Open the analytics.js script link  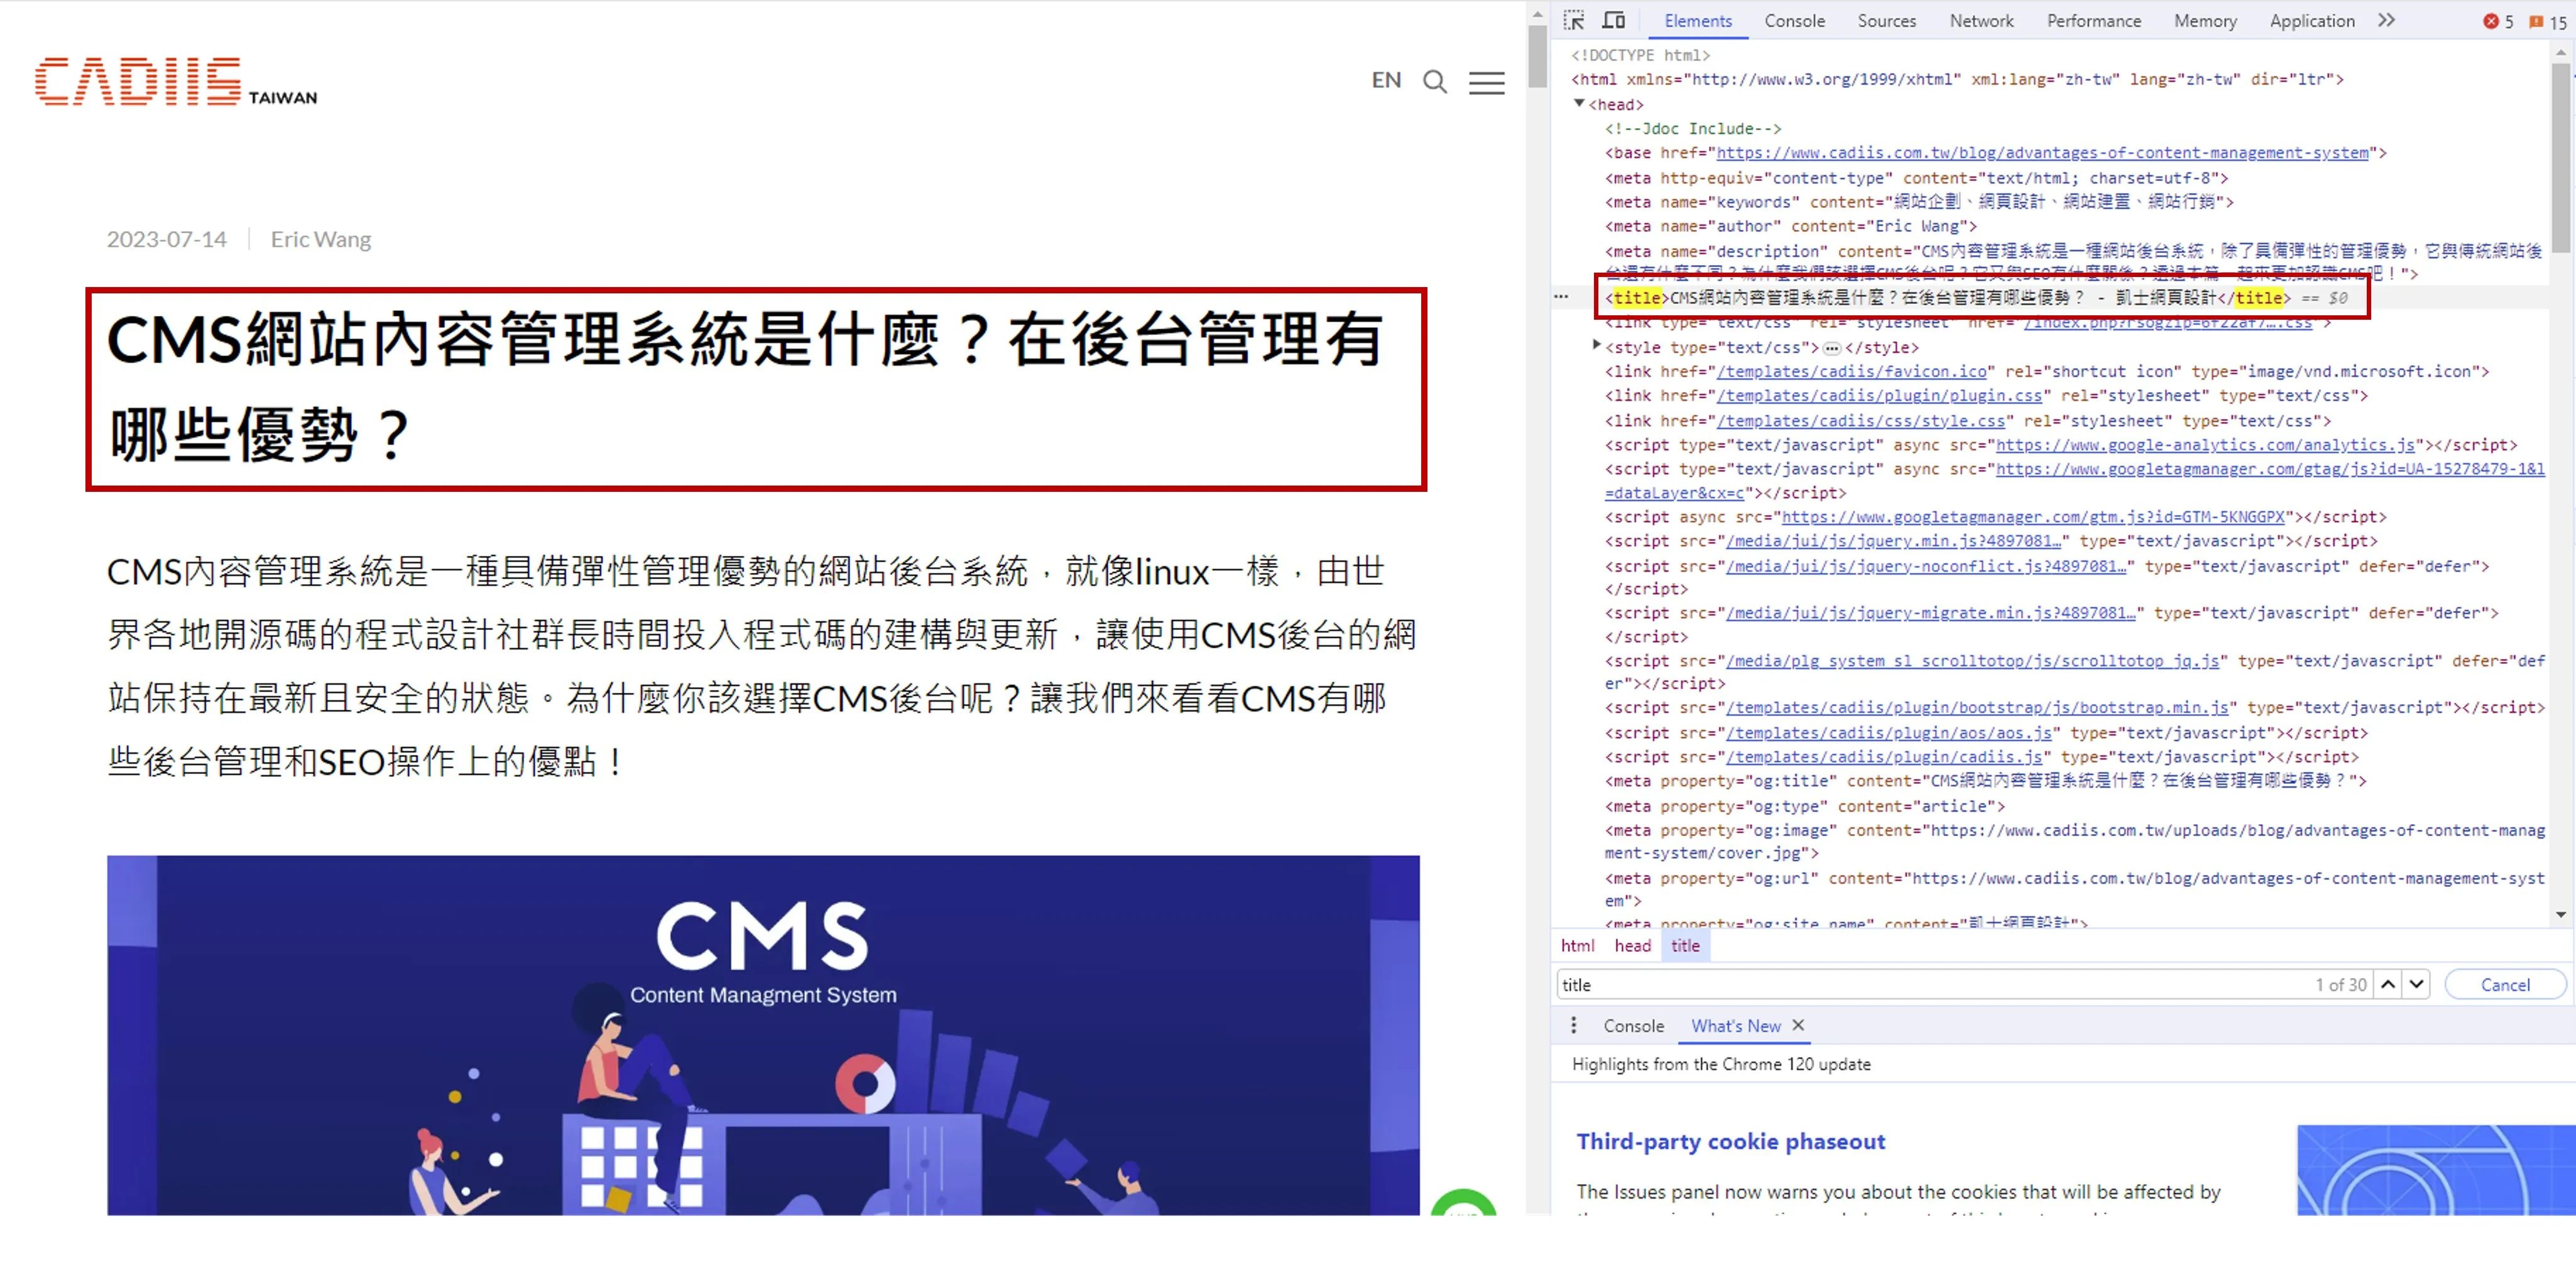coord(2205,445)
